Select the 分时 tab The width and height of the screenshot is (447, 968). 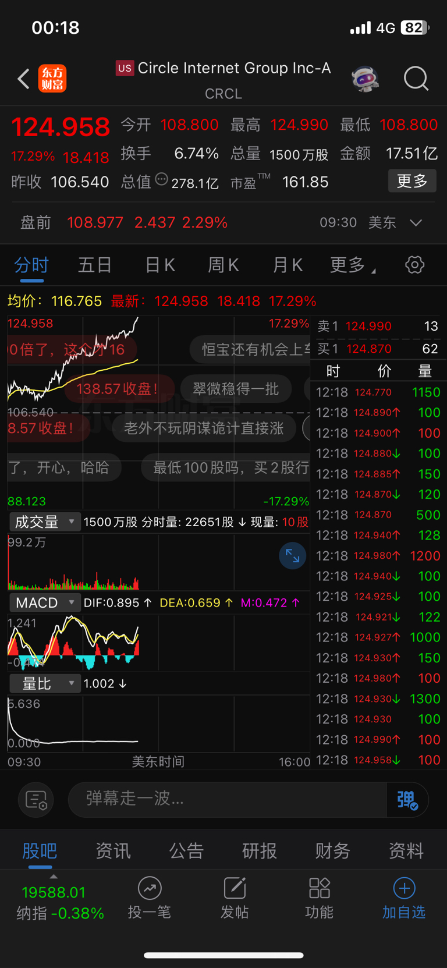31,265
